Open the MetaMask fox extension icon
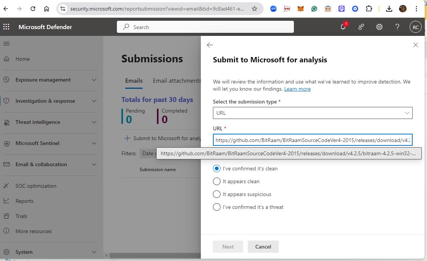427x261 pixels. pos(300,9)
